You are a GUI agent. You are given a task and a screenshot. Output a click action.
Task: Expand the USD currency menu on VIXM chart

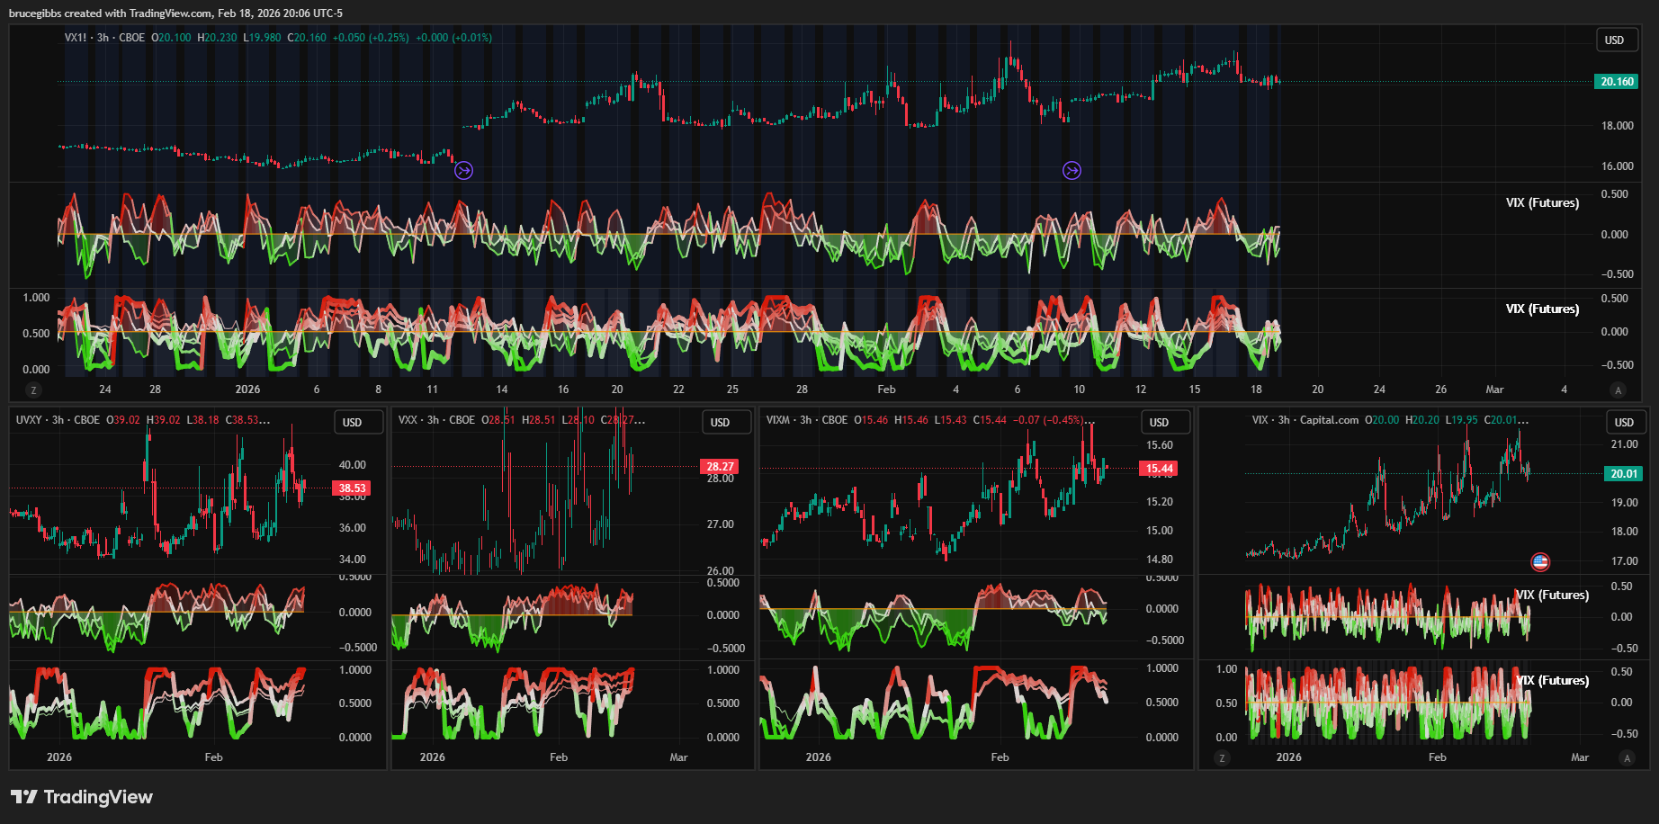click(x=1159, y=423)
